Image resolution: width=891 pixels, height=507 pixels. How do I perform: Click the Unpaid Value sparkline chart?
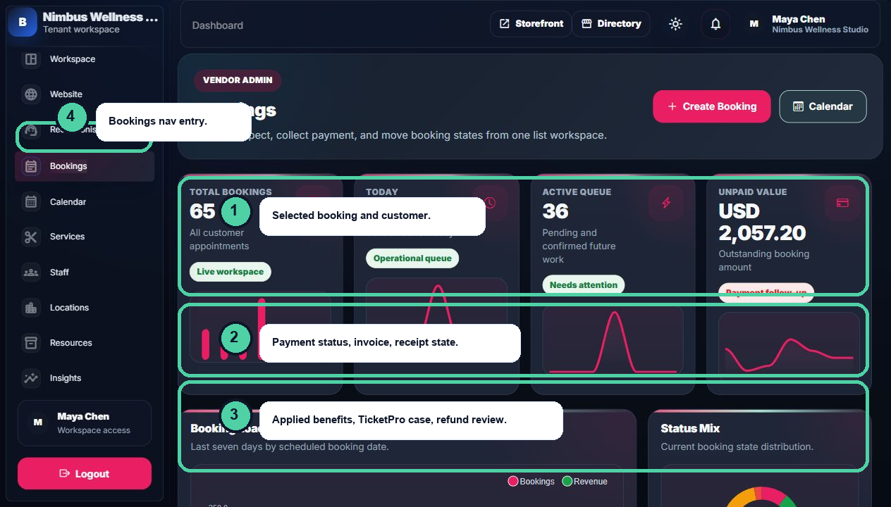tap(789, 344)
